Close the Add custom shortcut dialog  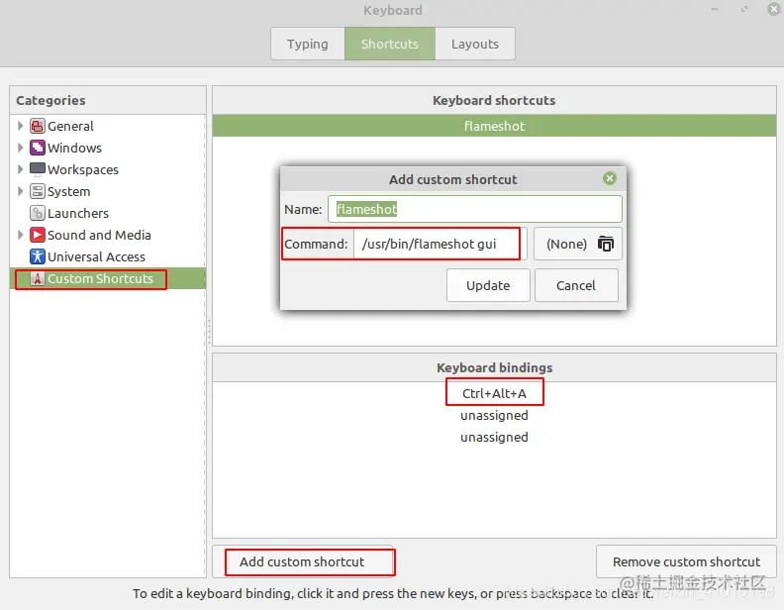coord(610,178)
